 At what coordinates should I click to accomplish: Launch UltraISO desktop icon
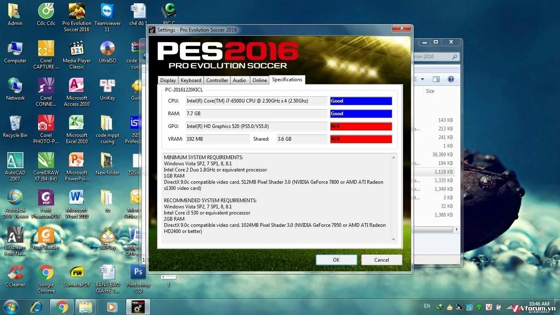tap(107, 52)
